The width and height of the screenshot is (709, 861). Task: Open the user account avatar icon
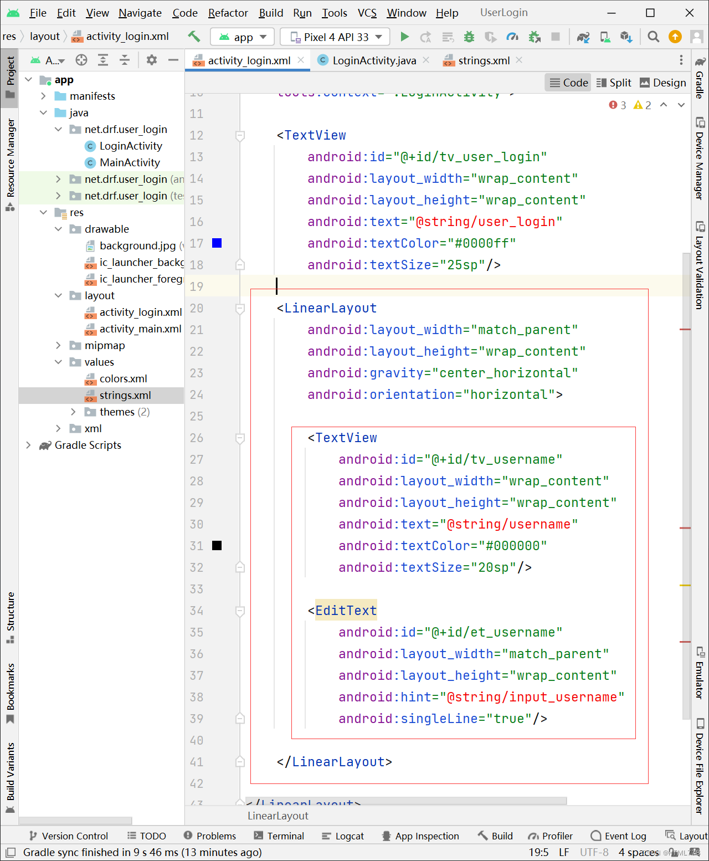tap(697, 37)
